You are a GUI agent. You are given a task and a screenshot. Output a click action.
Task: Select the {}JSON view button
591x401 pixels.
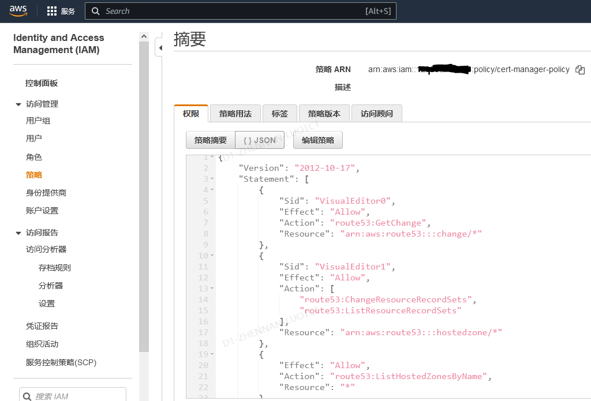pos(259,140)
